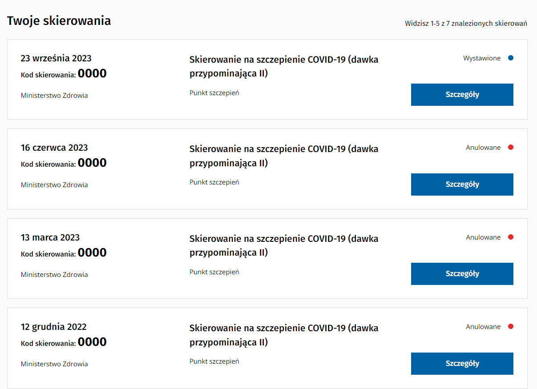The width and height of the screenshot is (537, 389).
Task: Open Szczegóły for 23 września 2023 referral
Action: point(462,95)
